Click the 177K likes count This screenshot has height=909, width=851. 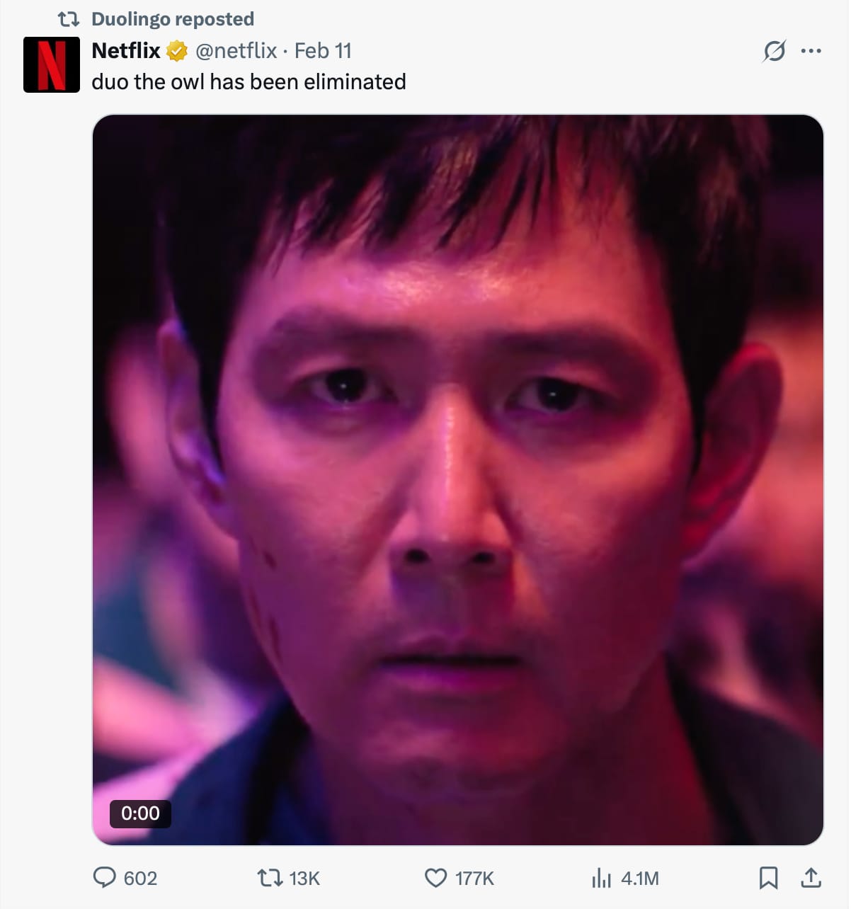coord(474,879)
